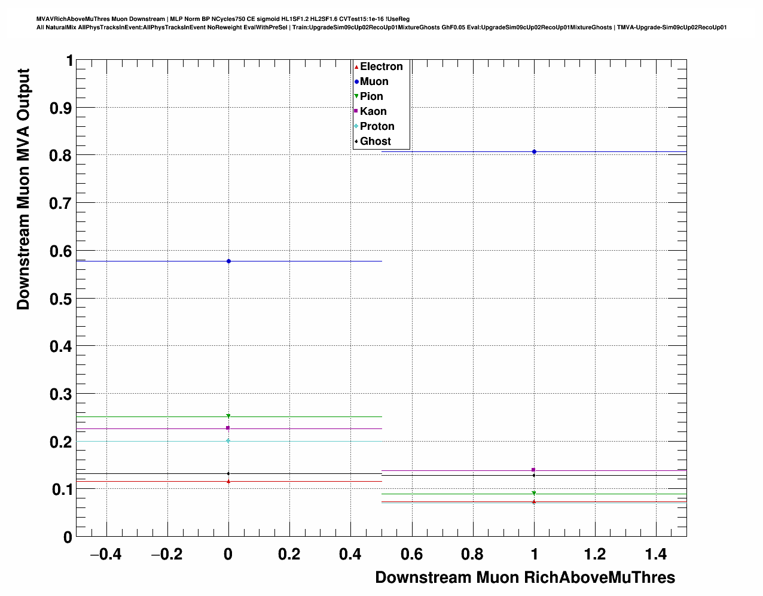Click the Ghost legend label text

coord(375,141)
